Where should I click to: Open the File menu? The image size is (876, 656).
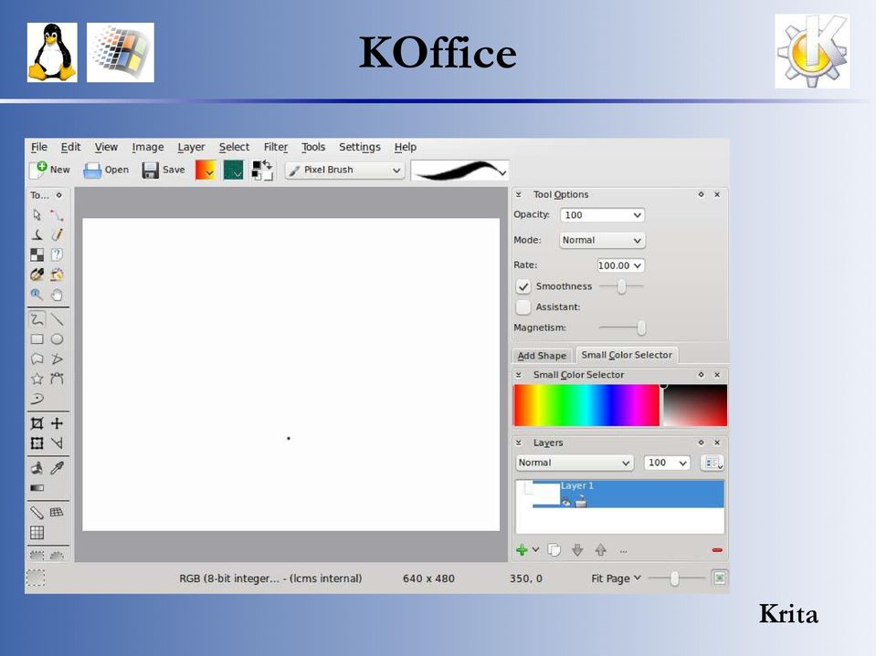[39, 147]
